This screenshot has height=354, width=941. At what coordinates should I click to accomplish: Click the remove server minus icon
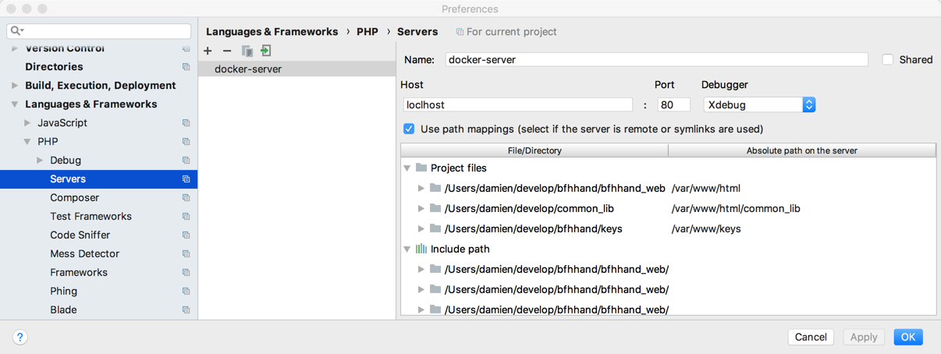[227, 51]
